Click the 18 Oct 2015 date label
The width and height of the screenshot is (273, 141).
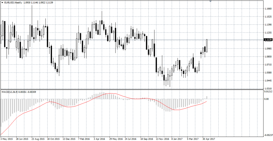52,139
